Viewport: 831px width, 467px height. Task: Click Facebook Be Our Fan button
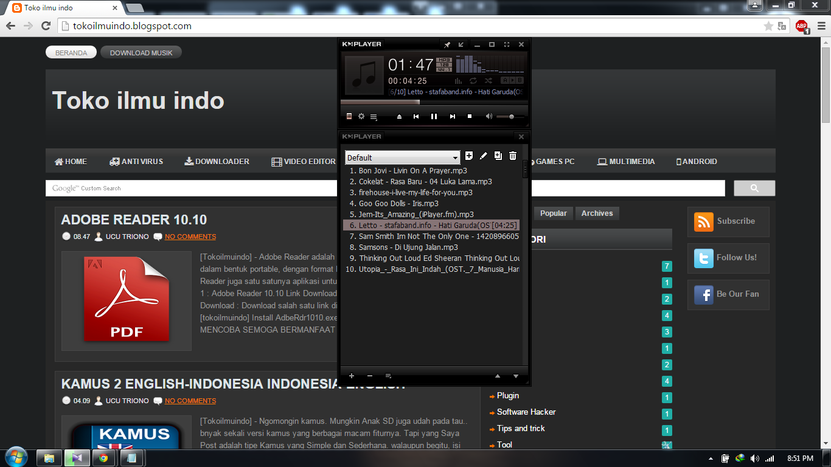[x=728, y=295]
